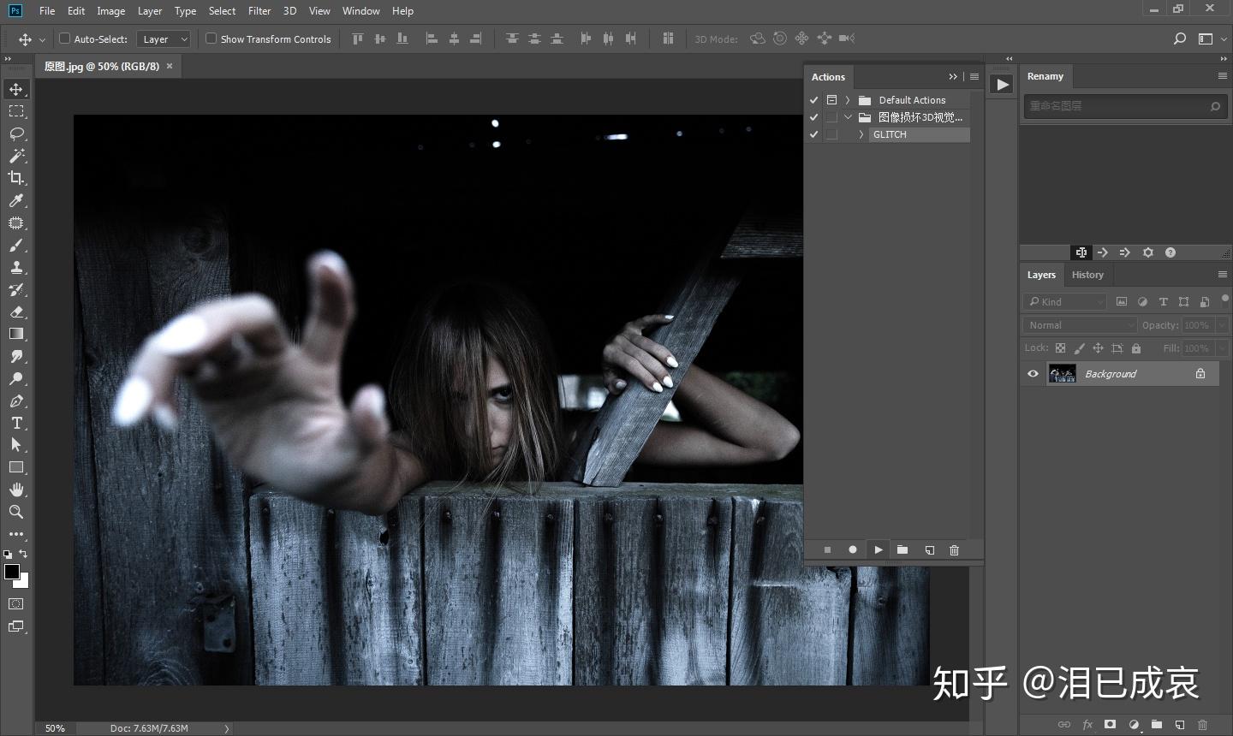The image size is (1233, 736).
Task: Enable the Auto-Select checkbox
Action: (x=64, y=39)
